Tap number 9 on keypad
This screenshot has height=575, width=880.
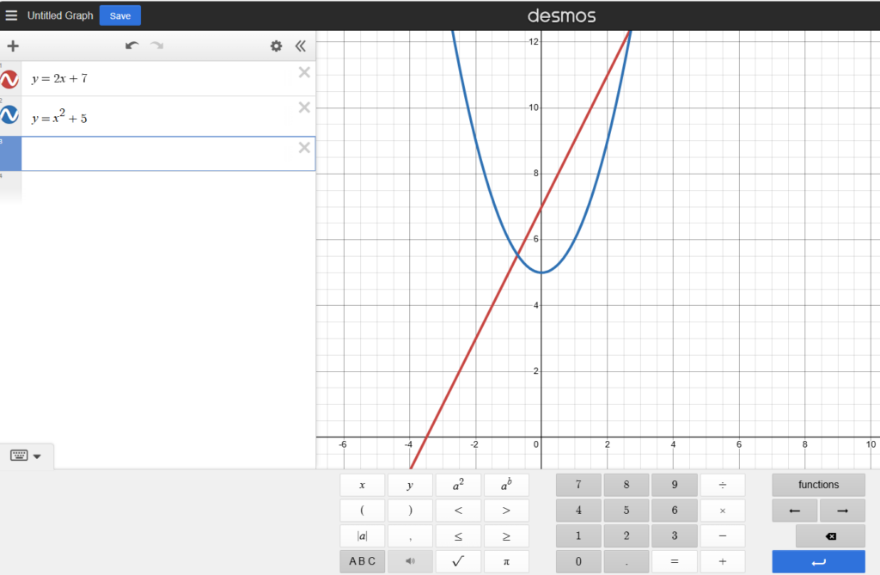675,485
